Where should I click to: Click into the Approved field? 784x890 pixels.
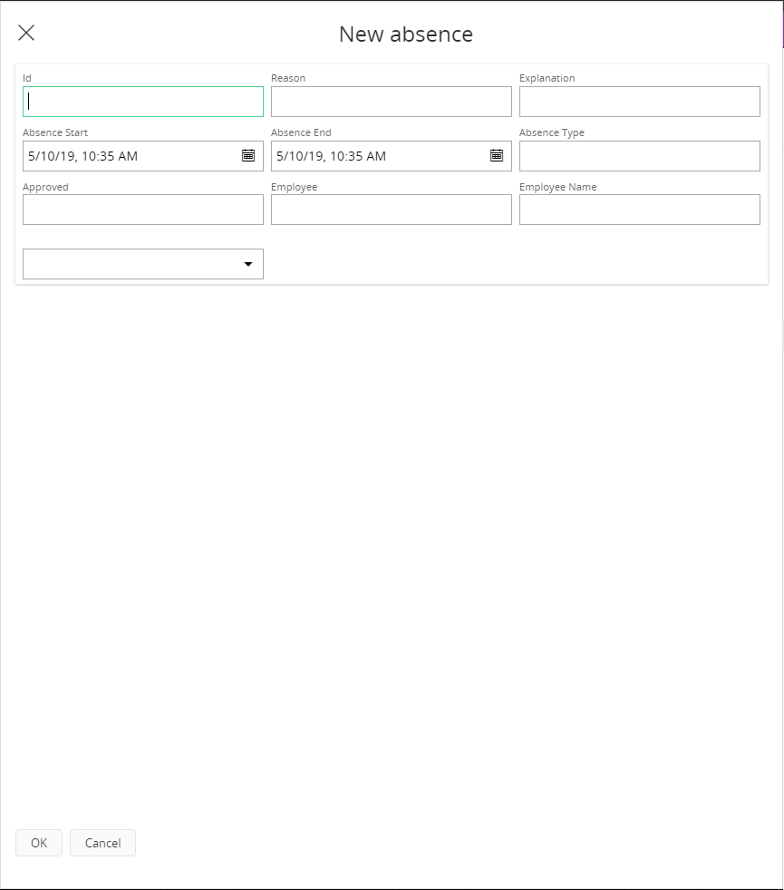[x=143, y=210]
